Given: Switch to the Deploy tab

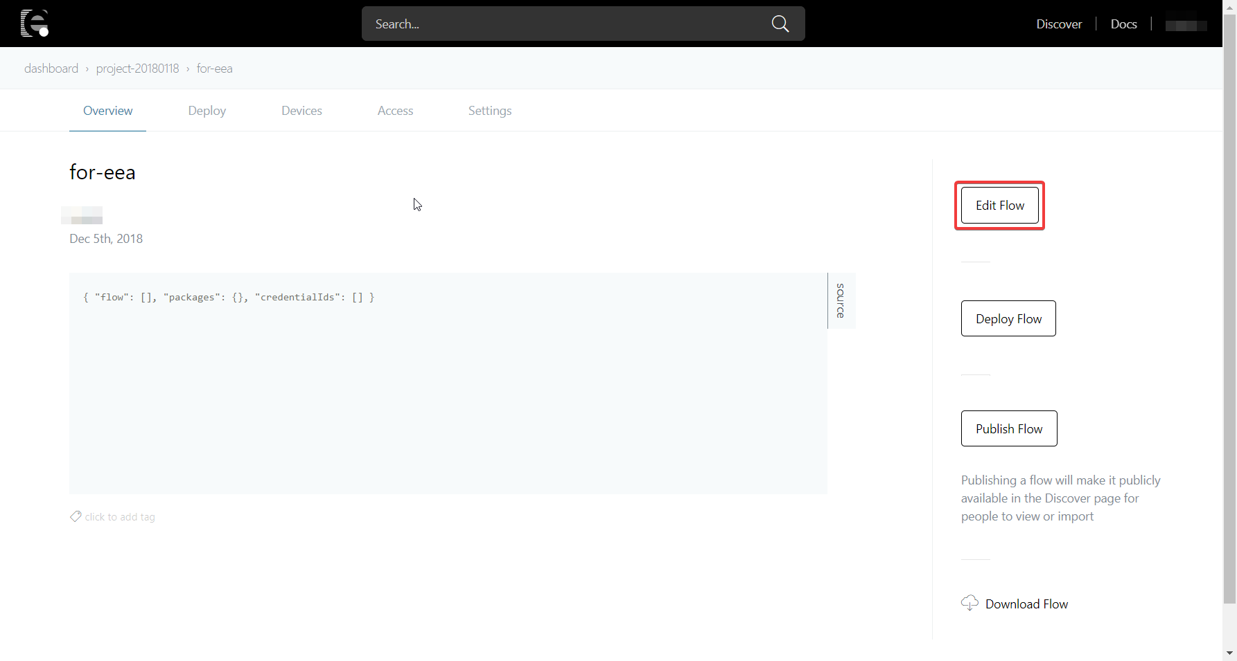Looking at the screenshot, I should coord(207,111).
